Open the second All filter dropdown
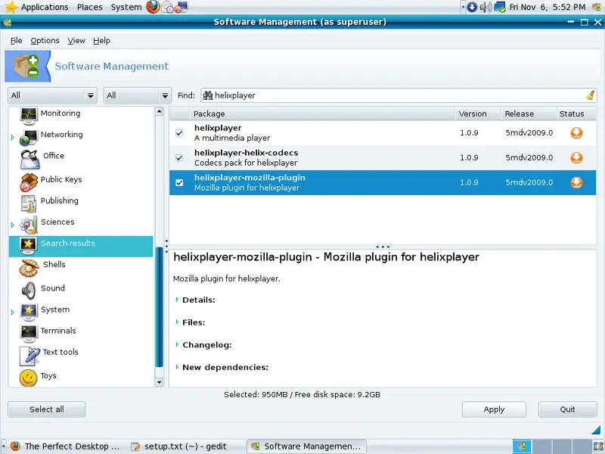This screenshot has height=454, width=605. click(x=138, y=95)
